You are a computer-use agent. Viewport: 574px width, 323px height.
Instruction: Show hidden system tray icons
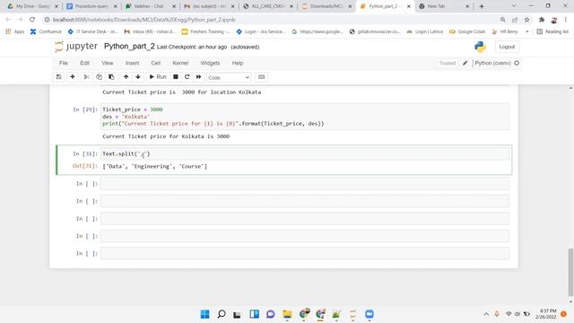click(x=486, y=314)
